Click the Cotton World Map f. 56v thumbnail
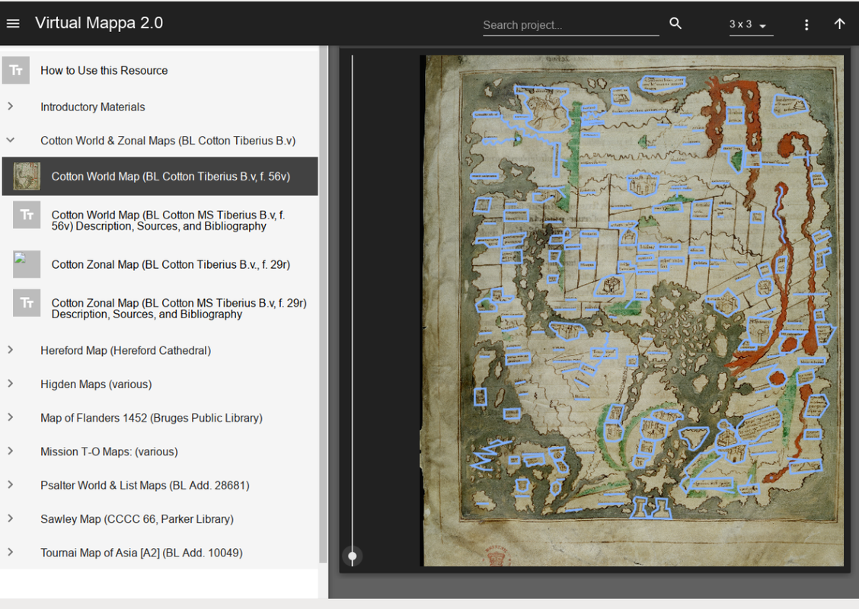The height and width of the screenshot is (609, 859). tap(27, 177)
